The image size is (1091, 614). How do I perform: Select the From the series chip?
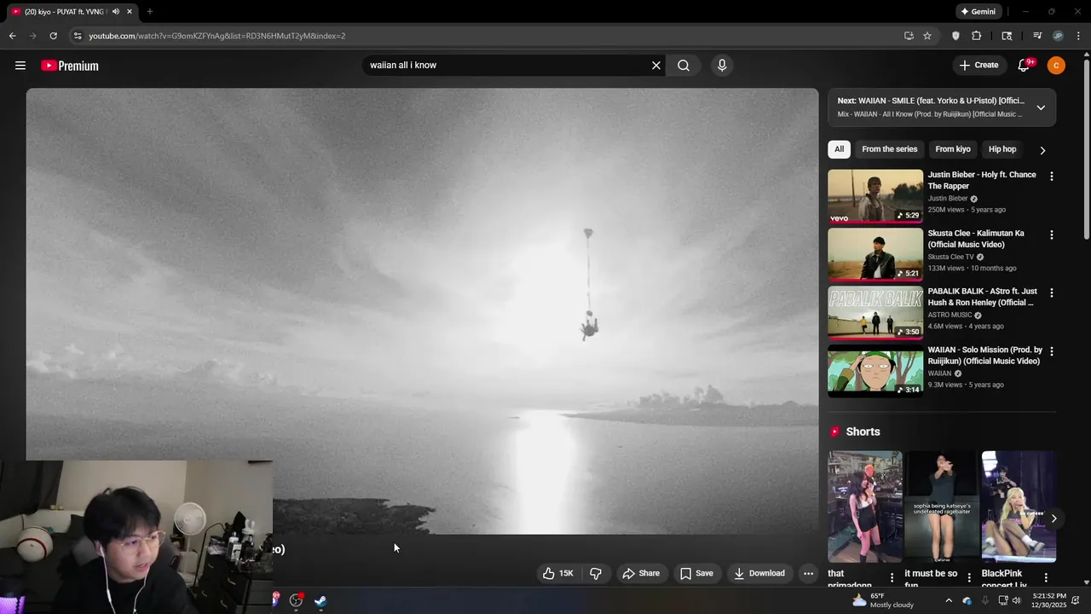(889, 149)
